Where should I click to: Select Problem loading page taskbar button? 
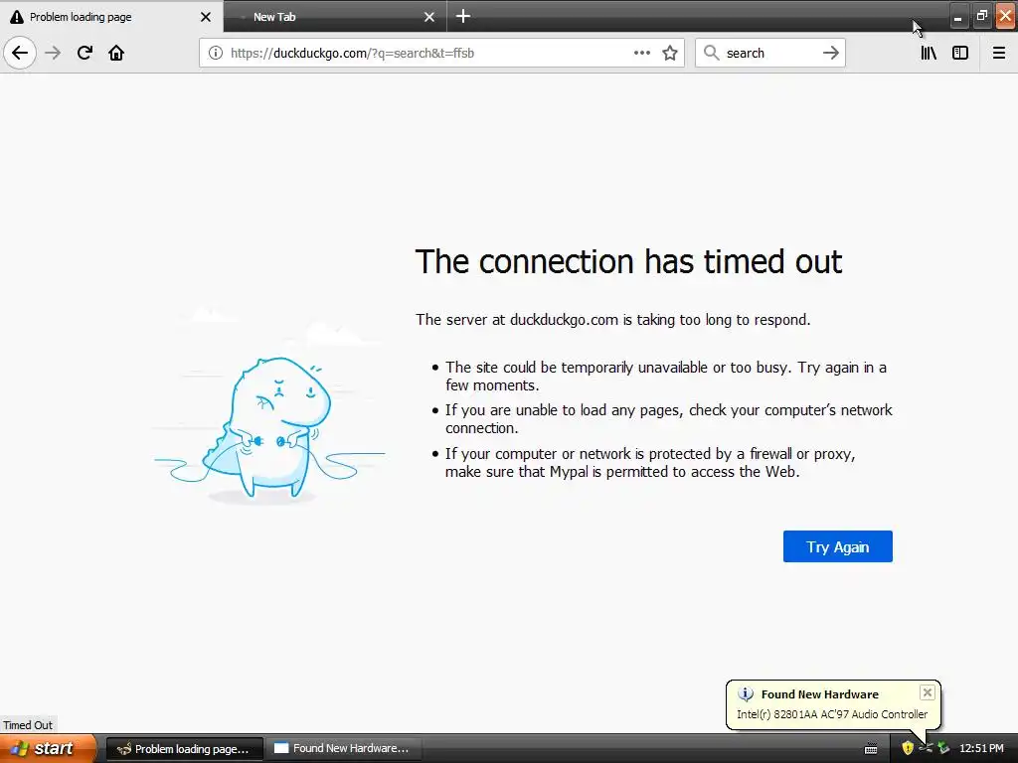click(184, 749)
